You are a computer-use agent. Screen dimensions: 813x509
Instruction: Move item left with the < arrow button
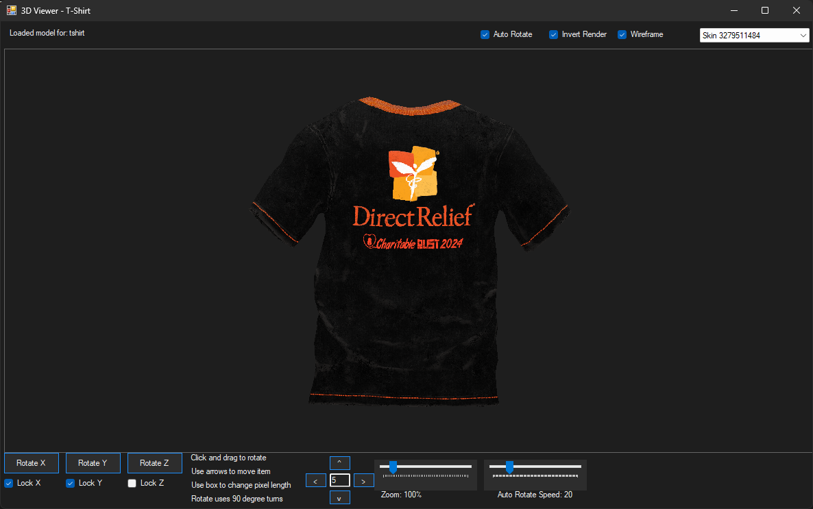tap(316, 480)
